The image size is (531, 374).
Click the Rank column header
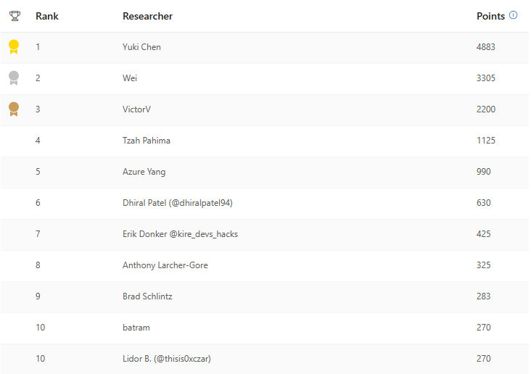[x=46, y=16]
